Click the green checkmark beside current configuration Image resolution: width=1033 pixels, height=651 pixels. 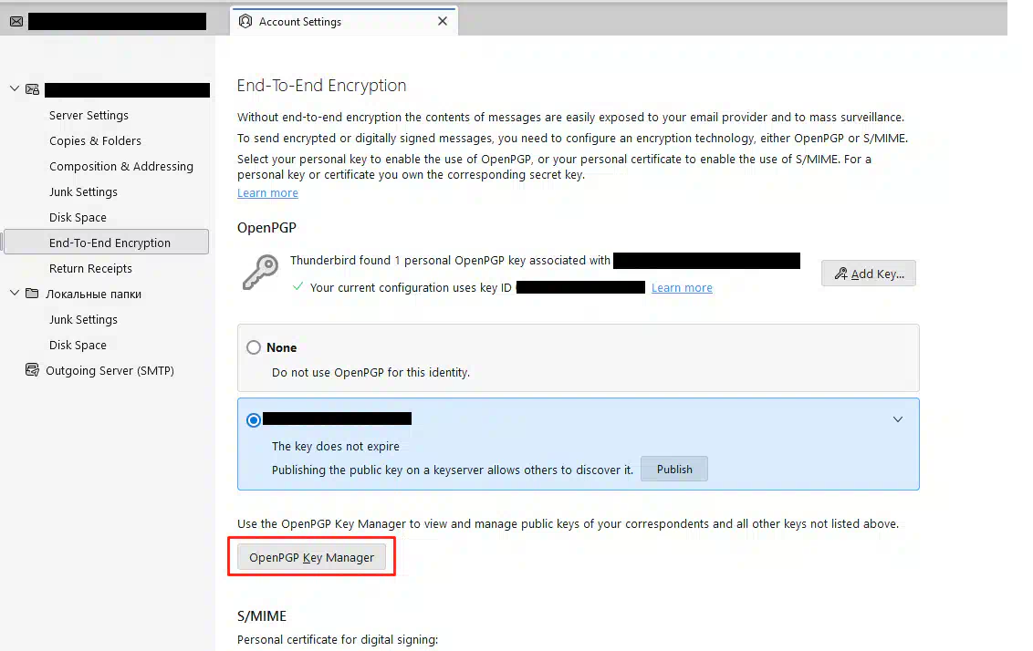(x=297, y=286)
